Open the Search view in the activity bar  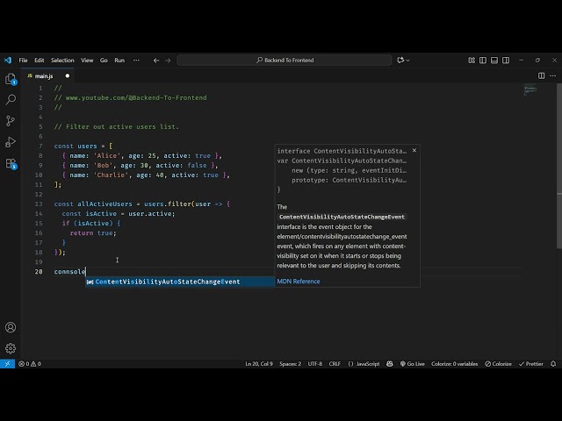[11, 99]
